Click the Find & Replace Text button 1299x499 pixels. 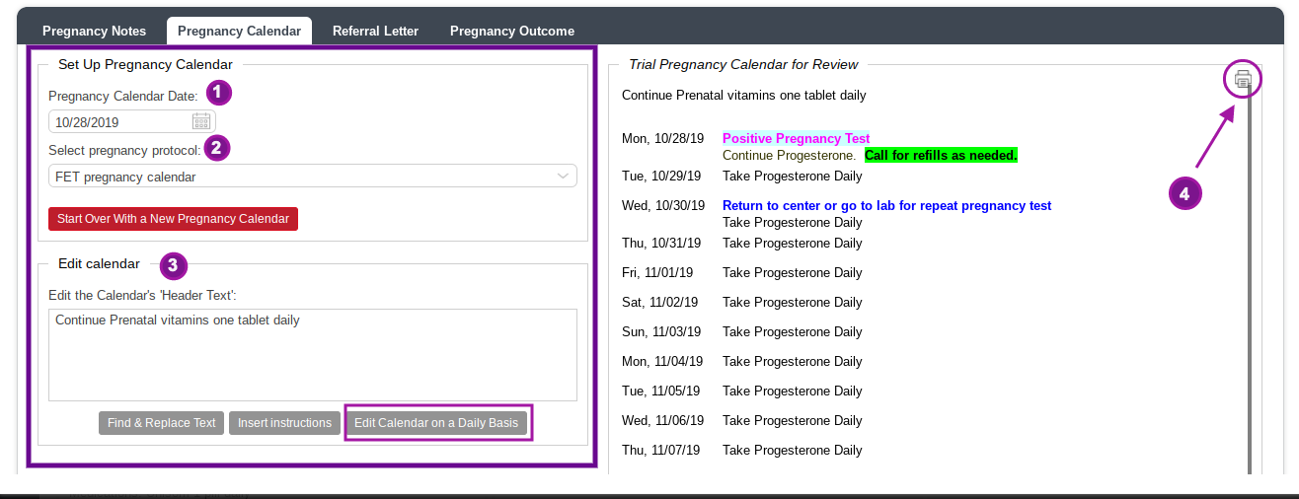(x=162, y=423)
